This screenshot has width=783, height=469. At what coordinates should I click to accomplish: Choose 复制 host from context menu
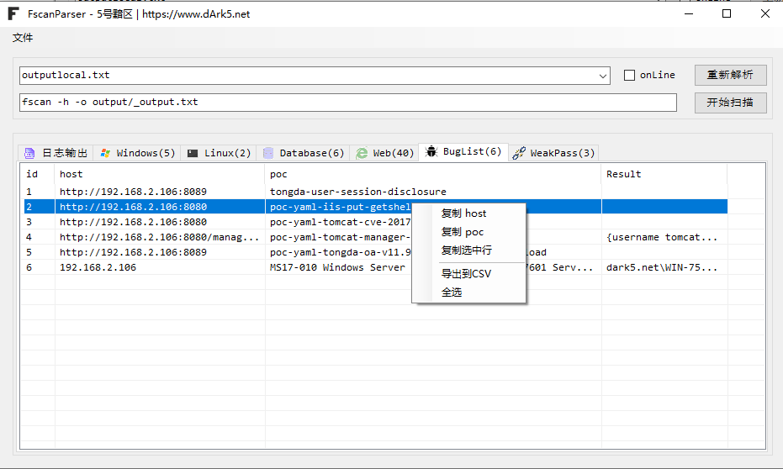463,213
